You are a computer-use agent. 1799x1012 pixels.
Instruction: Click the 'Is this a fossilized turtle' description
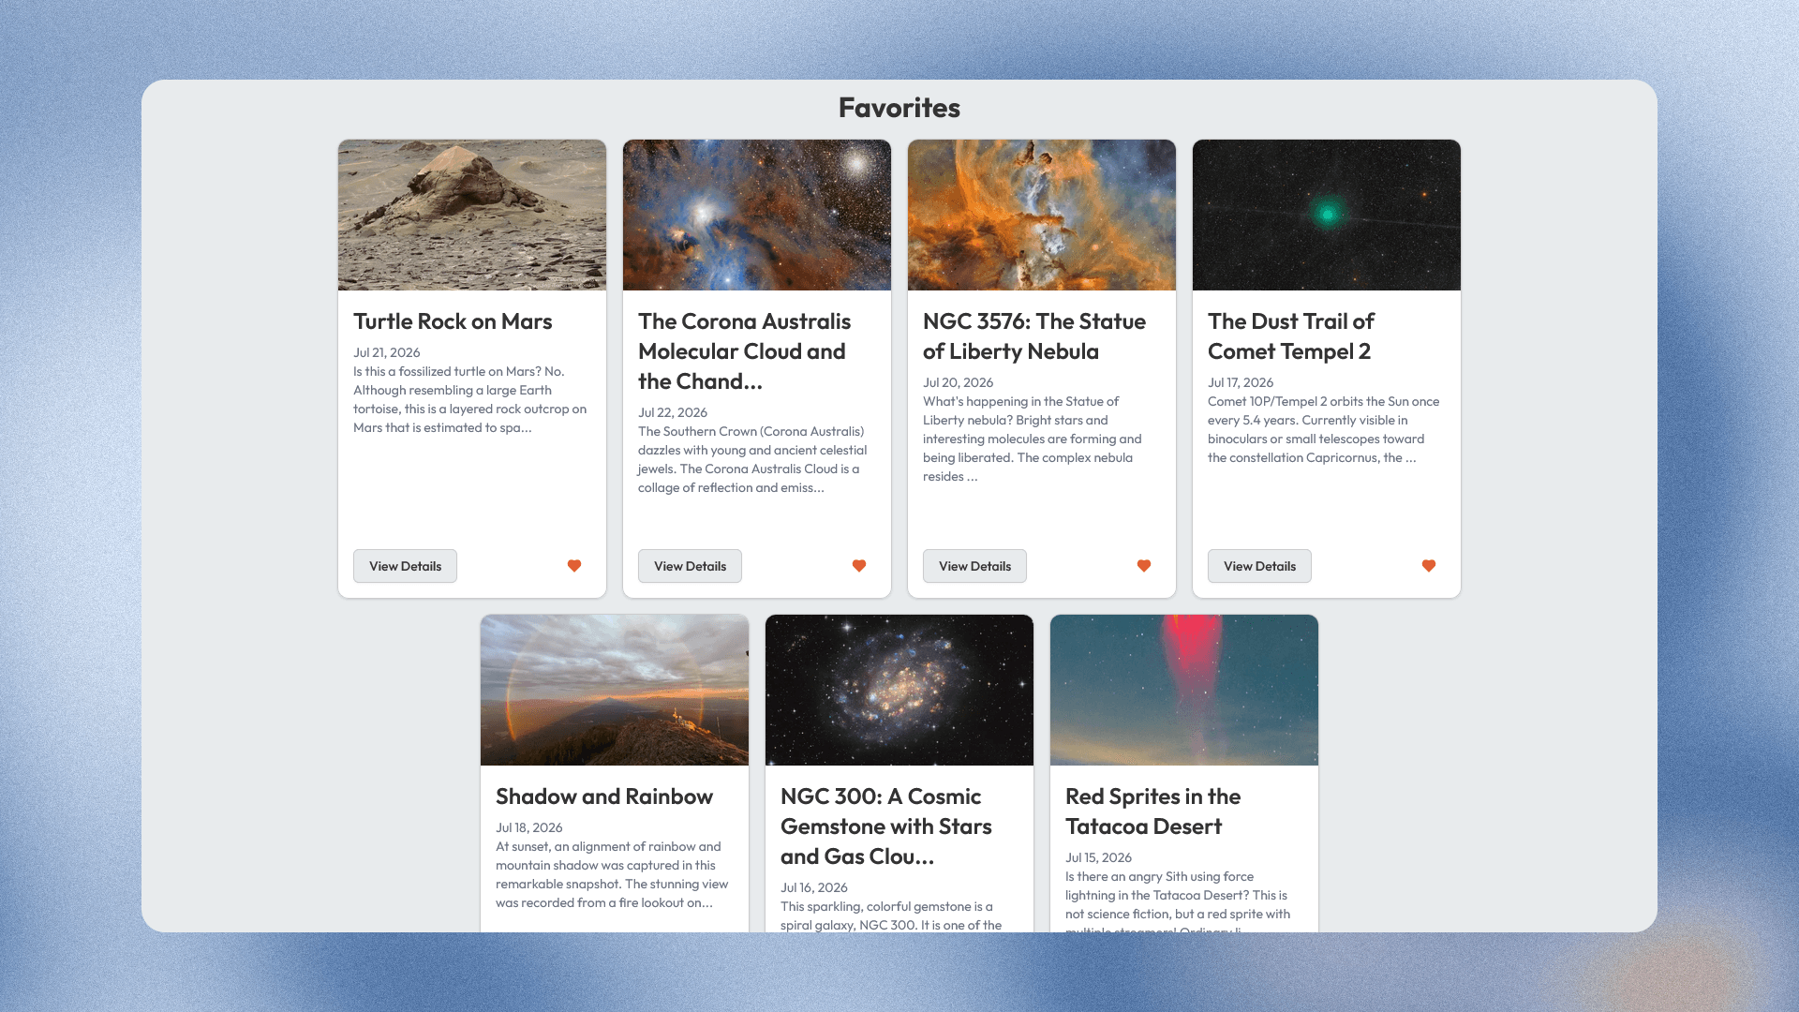point(471,399)
